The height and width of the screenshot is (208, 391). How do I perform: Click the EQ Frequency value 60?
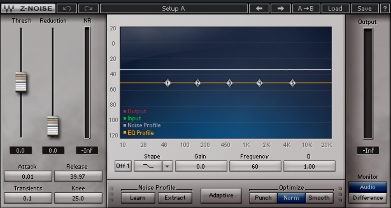(255, 166)
